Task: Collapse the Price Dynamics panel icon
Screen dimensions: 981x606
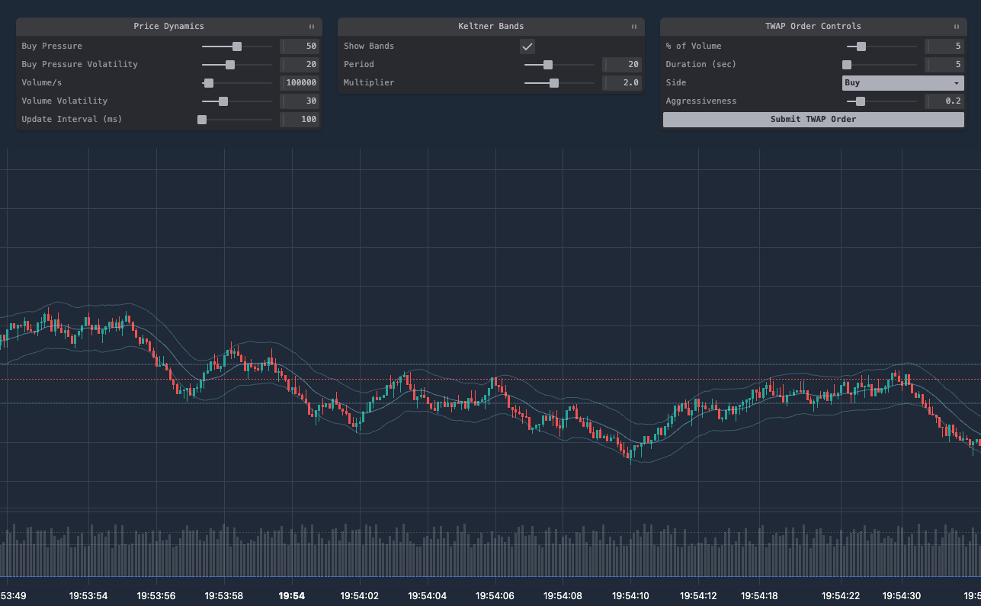Action: tap(312, 27)
